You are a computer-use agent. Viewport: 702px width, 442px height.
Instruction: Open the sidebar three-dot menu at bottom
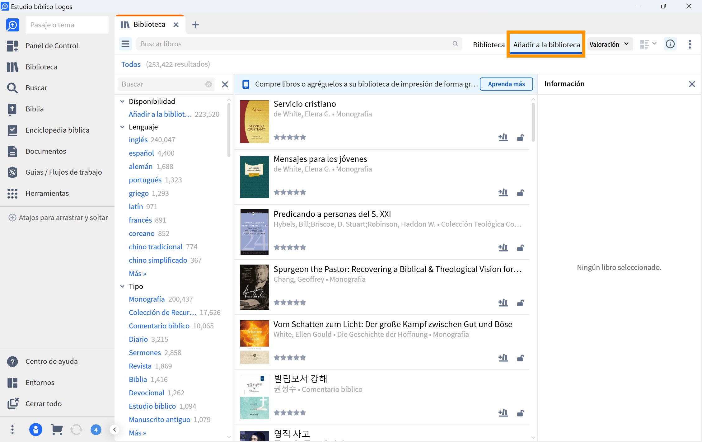[x=12, y=430]
